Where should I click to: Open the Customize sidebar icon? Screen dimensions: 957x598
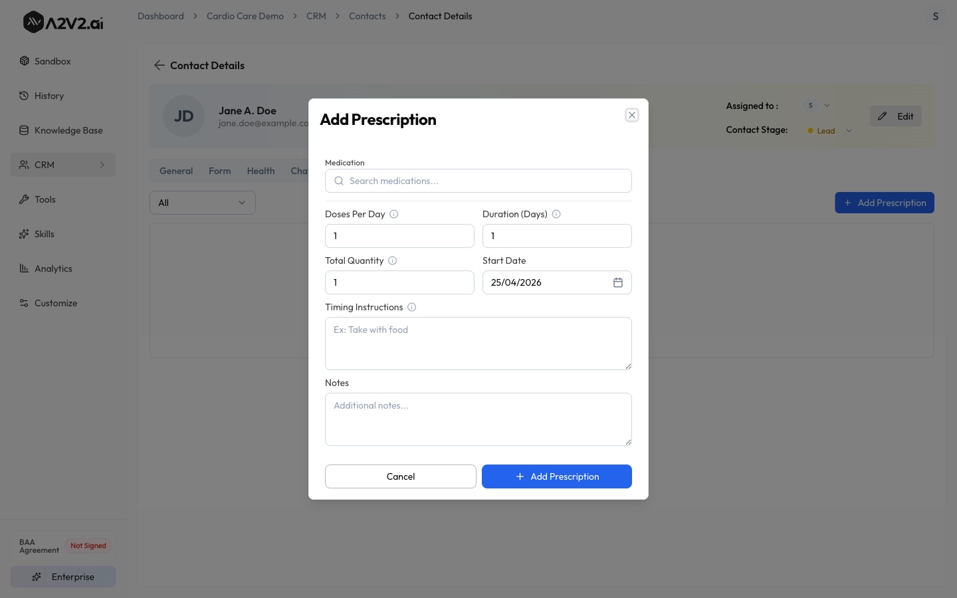coord(23,303)
